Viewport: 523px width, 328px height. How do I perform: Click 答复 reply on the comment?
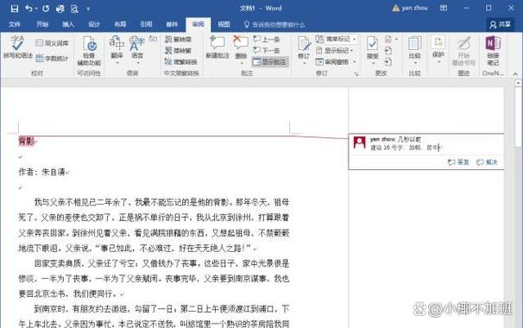coord(458,162)
